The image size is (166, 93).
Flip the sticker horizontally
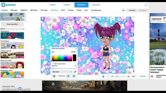tap(68, 76)
